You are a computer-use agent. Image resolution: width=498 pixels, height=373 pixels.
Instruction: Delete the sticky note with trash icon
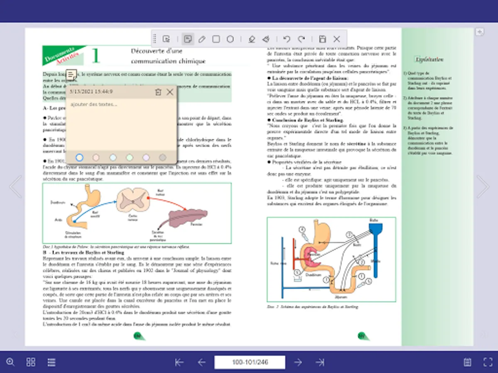pos(158,92)
